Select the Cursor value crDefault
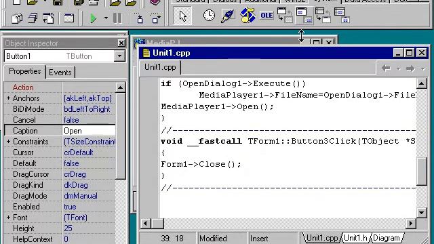Viewport: 434px width, 244px height. click(79, 152)
